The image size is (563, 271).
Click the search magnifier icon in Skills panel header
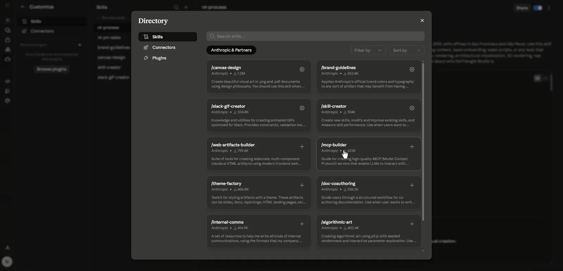pos(176,7)
